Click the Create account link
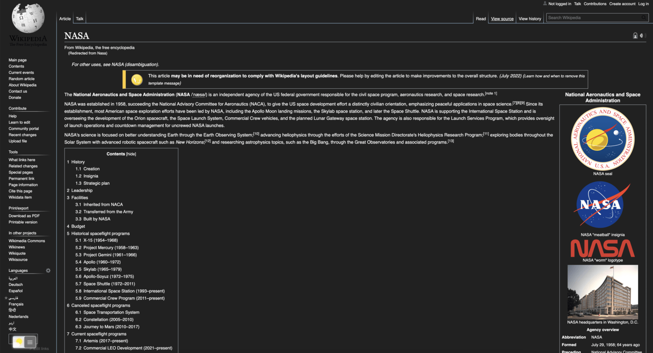 coord(622,4)
